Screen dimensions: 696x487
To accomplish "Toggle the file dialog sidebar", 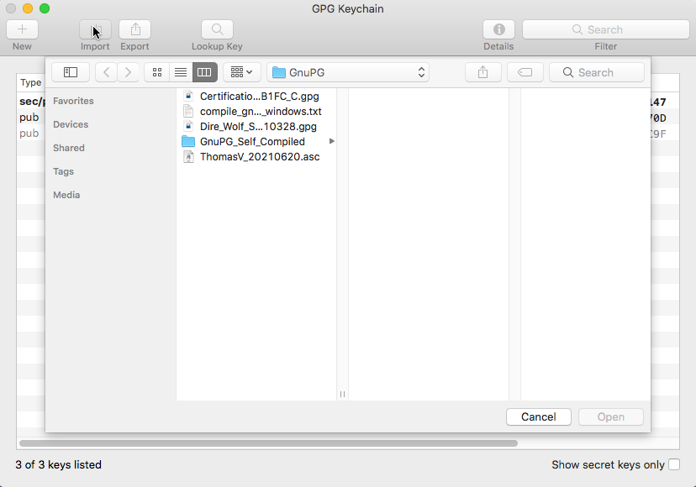I will click(71, 72).
